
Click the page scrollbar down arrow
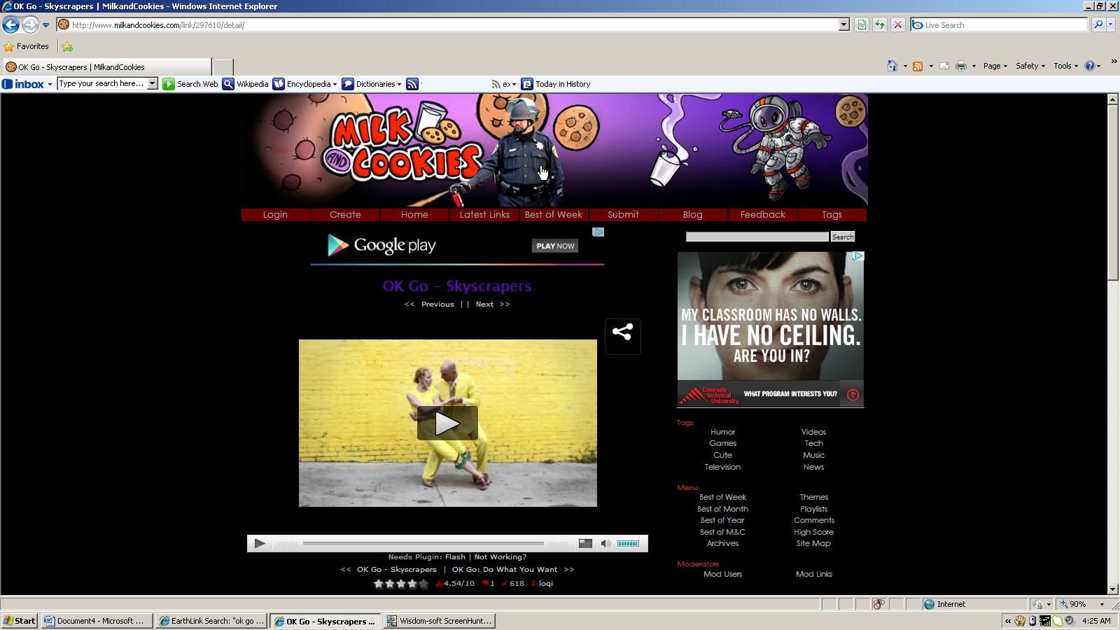tap(1113, 589)
